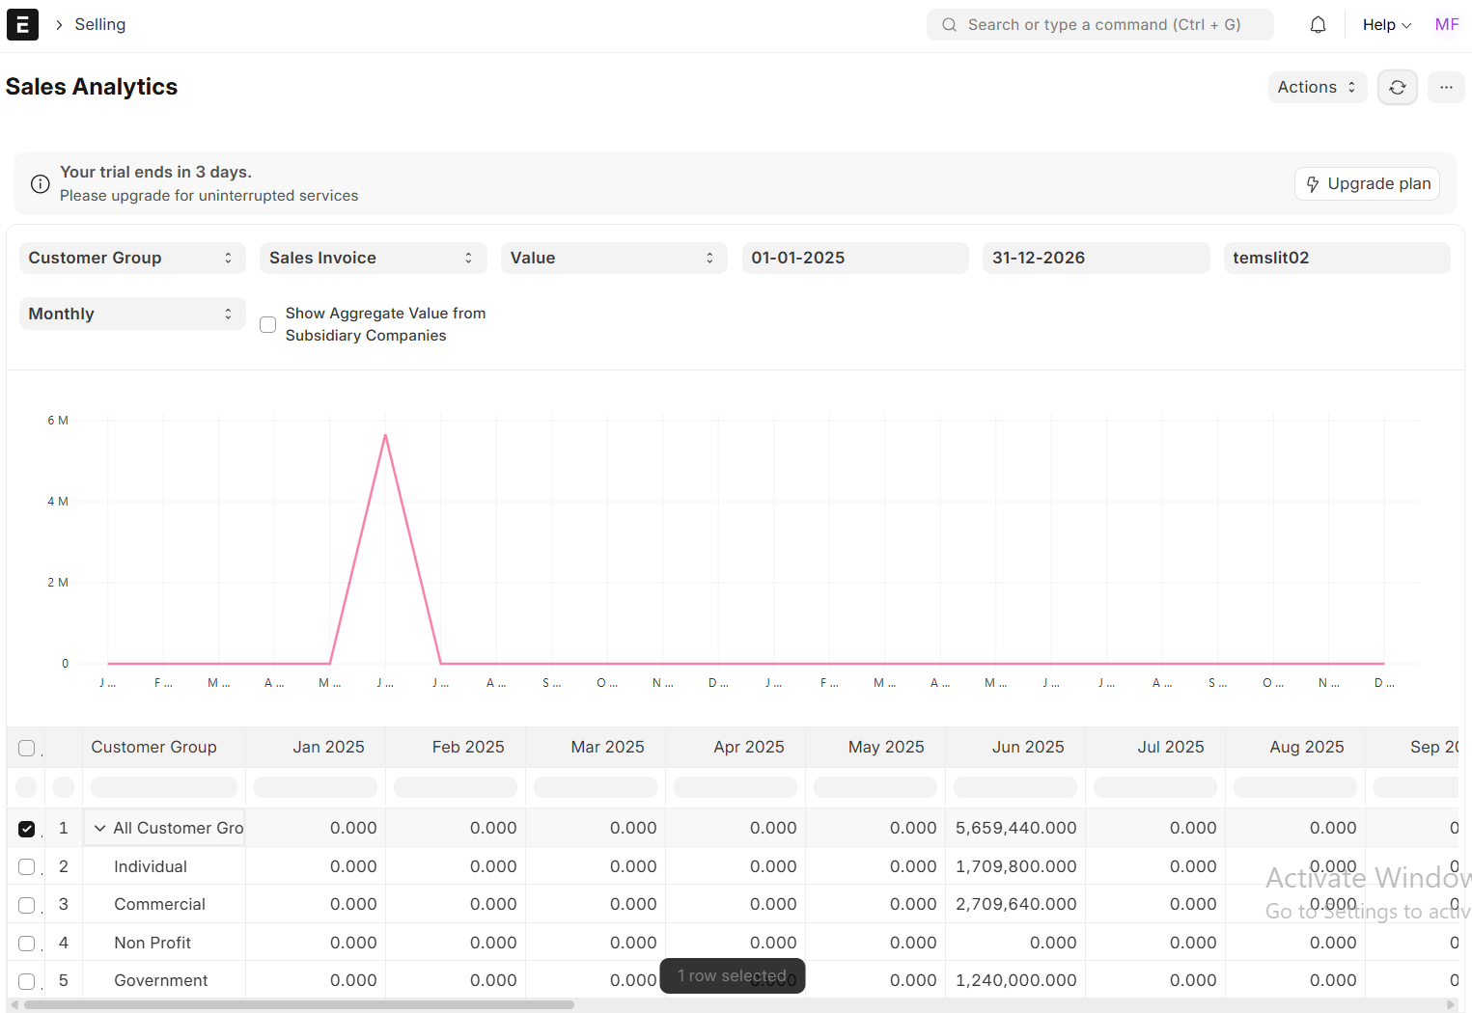Select the 1,240,000.000 Government cell
This screenshot has height=1013, width=1472.
[1015, 981]
